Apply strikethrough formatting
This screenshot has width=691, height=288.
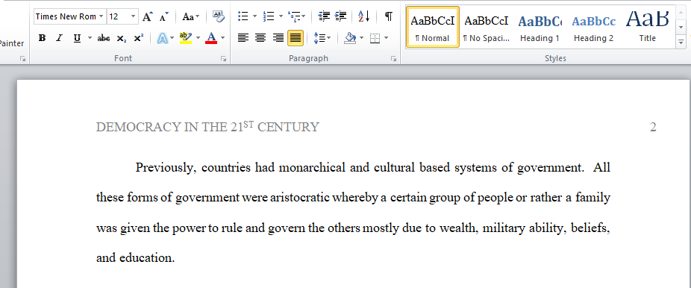pos(104,38)
